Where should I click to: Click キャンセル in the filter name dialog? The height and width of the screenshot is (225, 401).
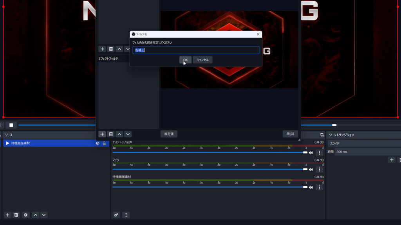(x=202, y=60)
